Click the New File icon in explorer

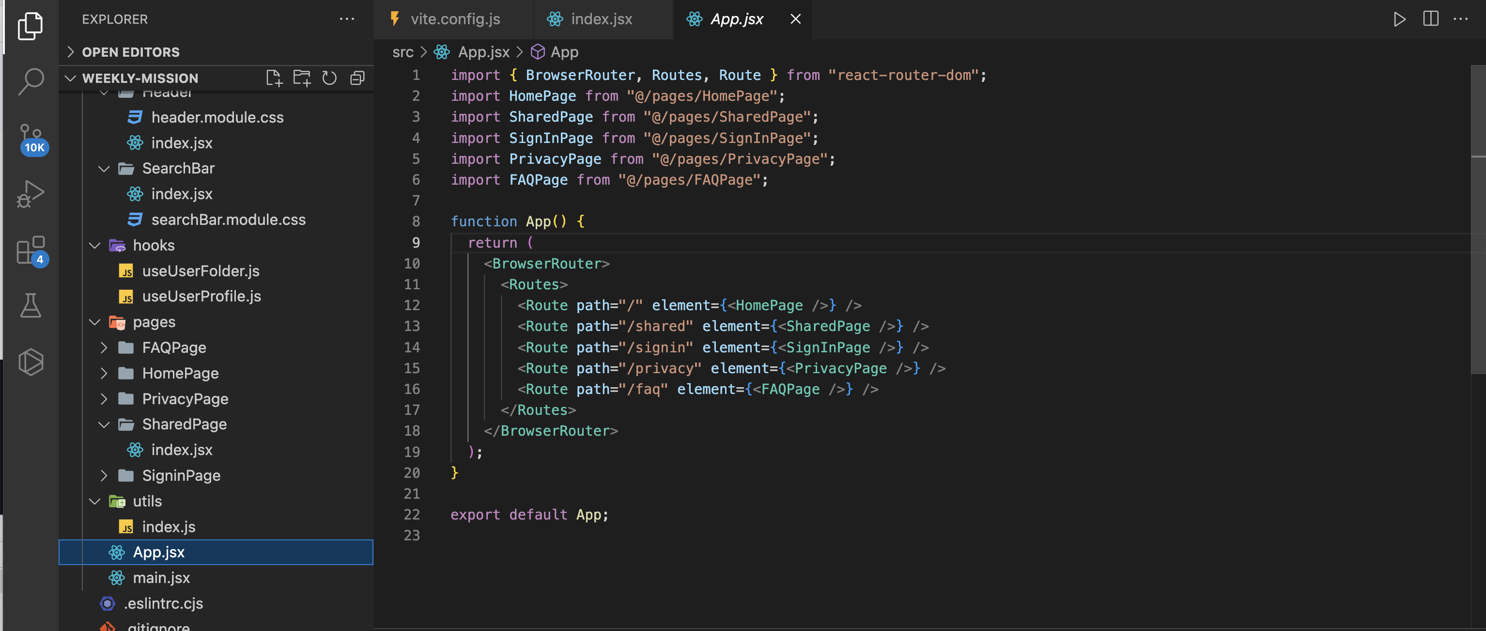[x=274, y=78]
